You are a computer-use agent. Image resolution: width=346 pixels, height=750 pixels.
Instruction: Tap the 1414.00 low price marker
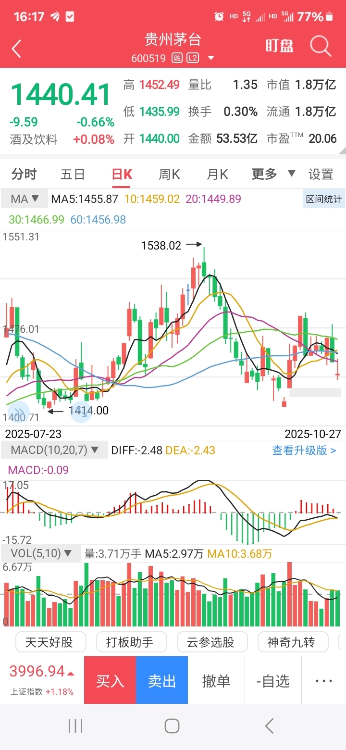point(88,411)
